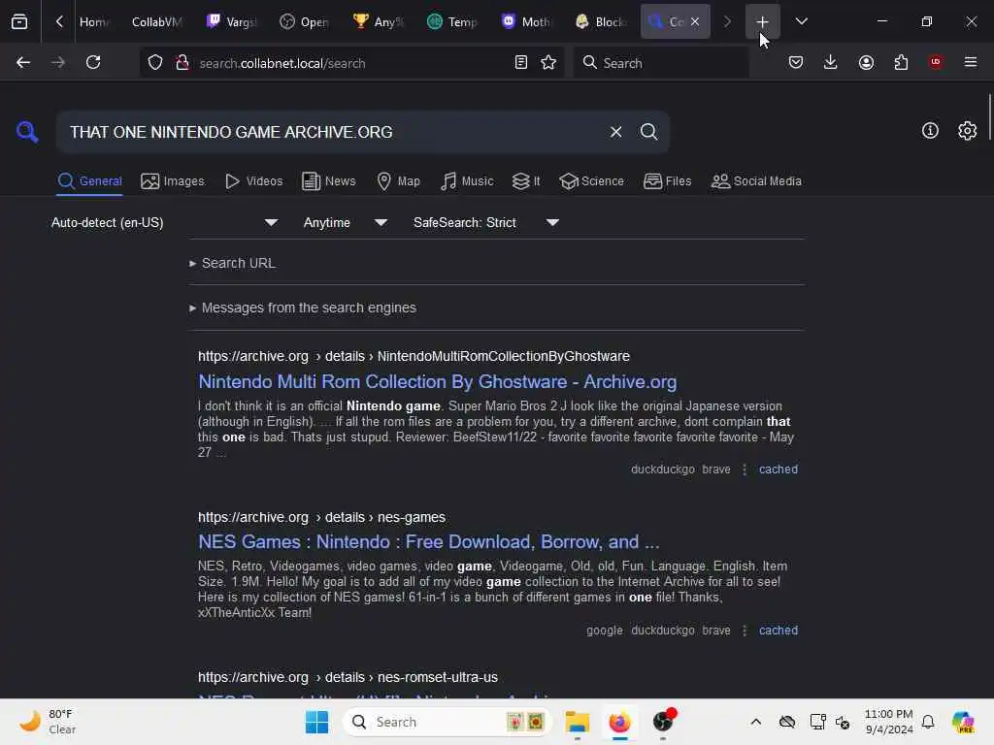This screenshot has height=745, width=994.
Task: Open the Firefox hamburger menu
Action: [971, 62]
